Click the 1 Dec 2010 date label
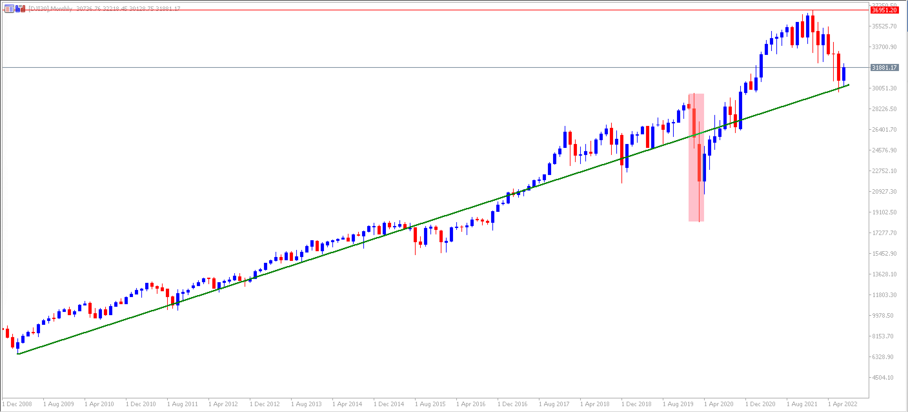 141,404
